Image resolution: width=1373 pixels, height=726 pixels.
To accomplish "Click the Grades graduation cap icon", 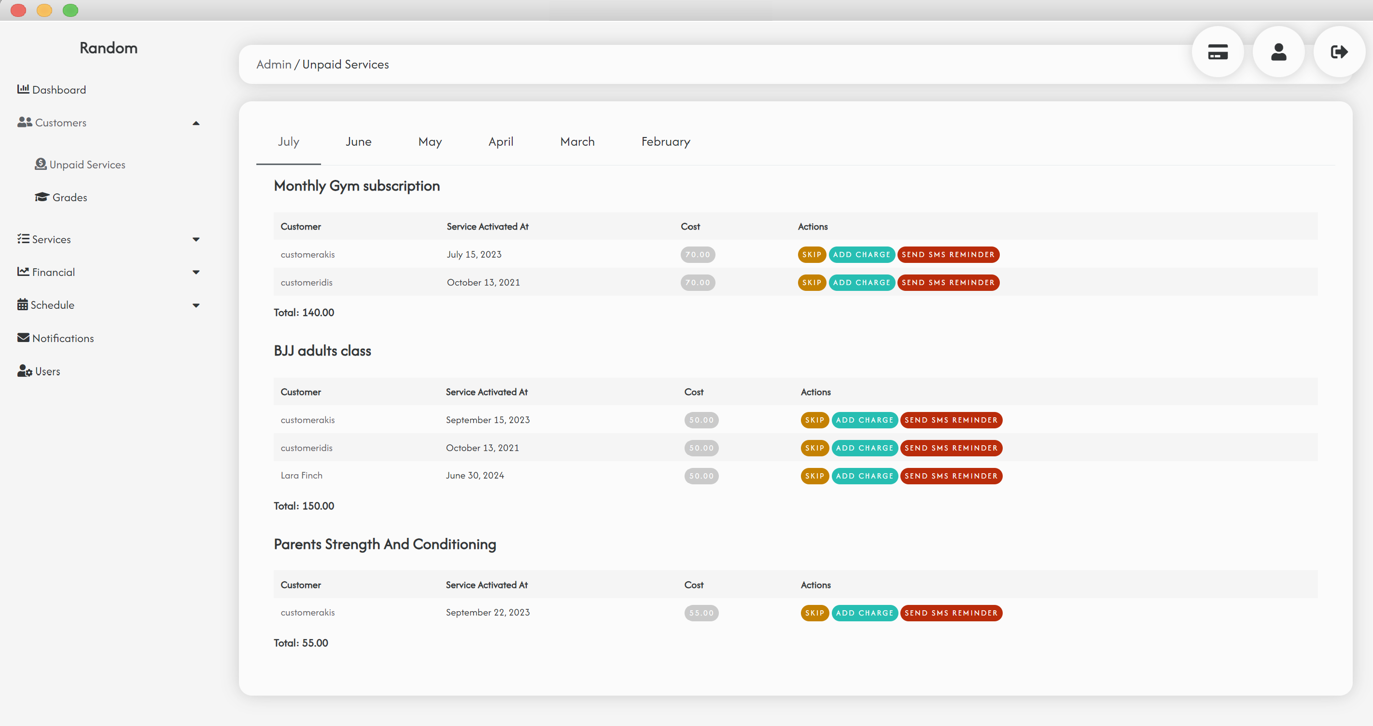I will [x=42, y=197].
